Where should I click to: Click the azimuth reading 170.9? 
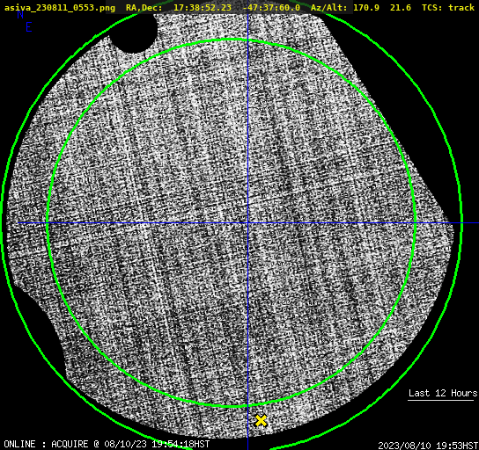(x=366, y=7)
